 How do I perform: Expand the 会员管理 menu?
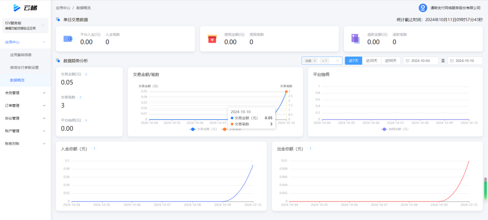click(25, 93)
